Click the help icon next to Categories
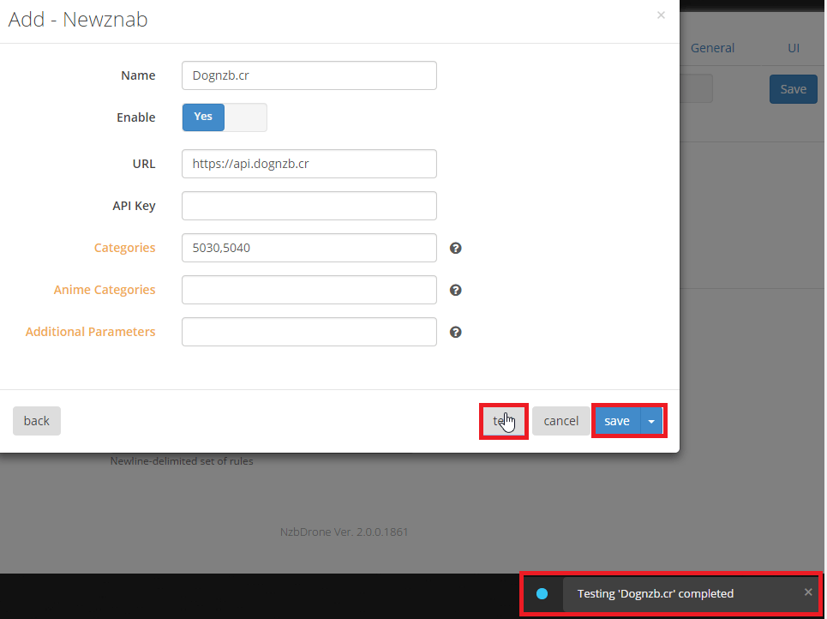Image resolution: width=827 pixels, height=619 pixels. click(456, 248)
